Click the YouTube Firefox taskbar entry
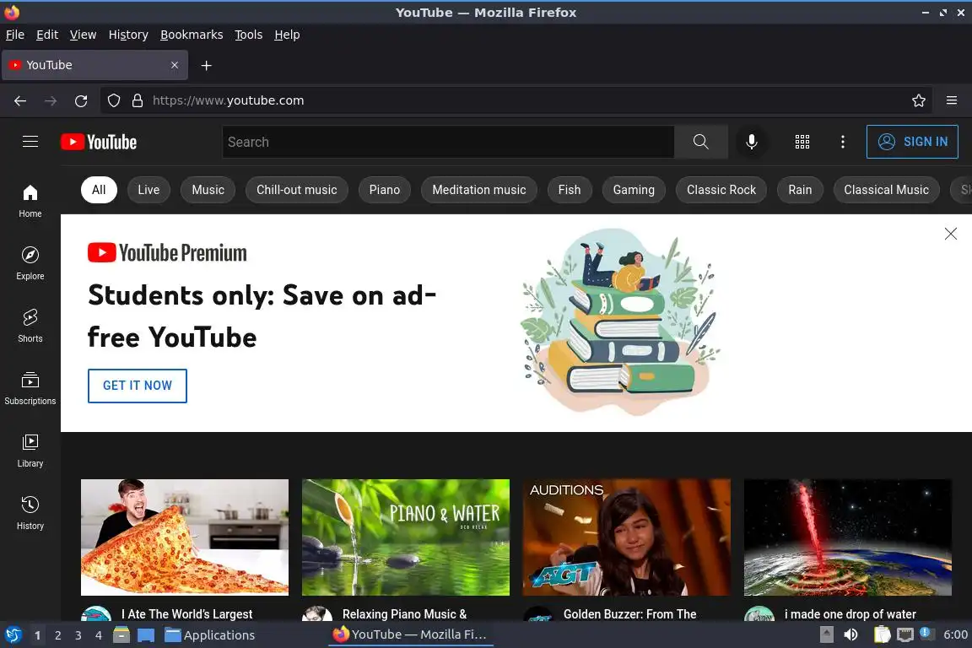Screen dimensions: 972x648 (410, 634)
